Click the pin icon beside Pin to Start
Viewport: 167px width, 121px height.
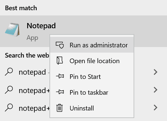pos(60,76)
